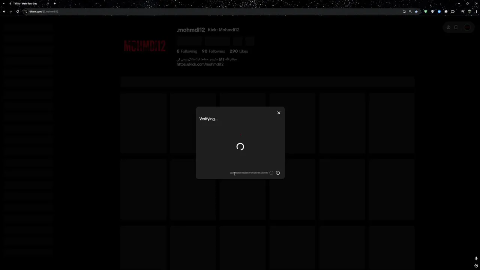The height and width of the screenshot is (270, 480).
Task: Click the browser back arrow
Action: 4,12
